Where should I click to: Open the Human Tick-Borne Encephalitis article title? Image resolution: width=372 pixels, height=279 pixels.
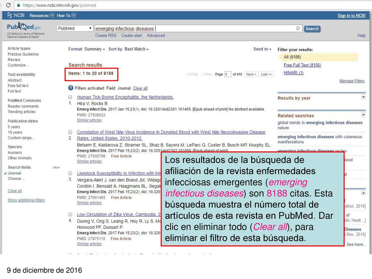125,97
